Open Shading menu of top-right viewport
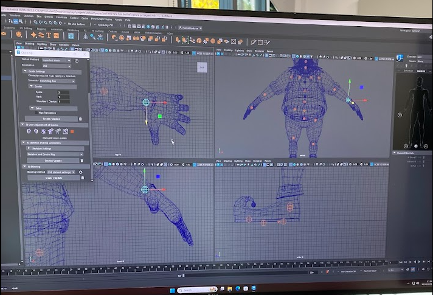Screen dimensions: 433x295 (x=228, y=50)
